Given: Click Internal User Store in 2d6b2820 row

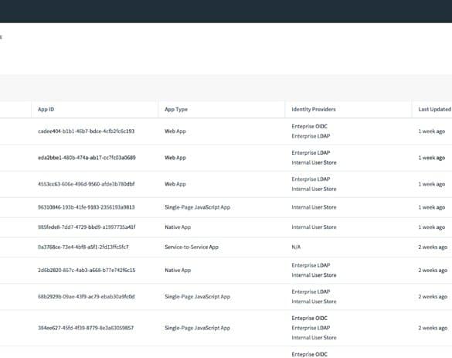Looking at the screenshot, I should pos(314,275).
